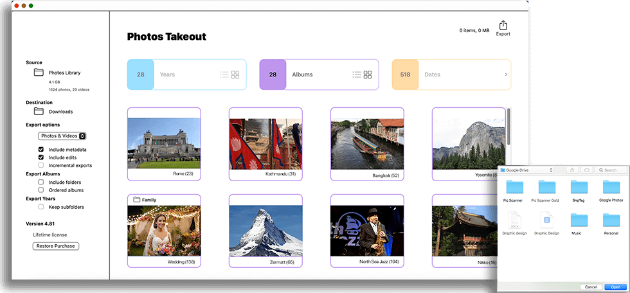Enable Include folders checkbox
This screenshot has height=293, width=630.
tap(41, 182)
